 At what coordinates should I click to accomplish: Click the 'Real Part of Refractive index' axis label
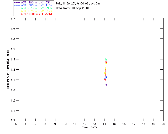point(8,69)
